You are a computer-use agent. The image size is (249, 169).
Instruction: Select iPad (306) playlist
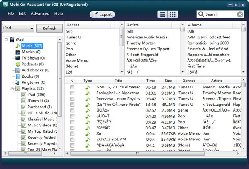coord(37,95)
